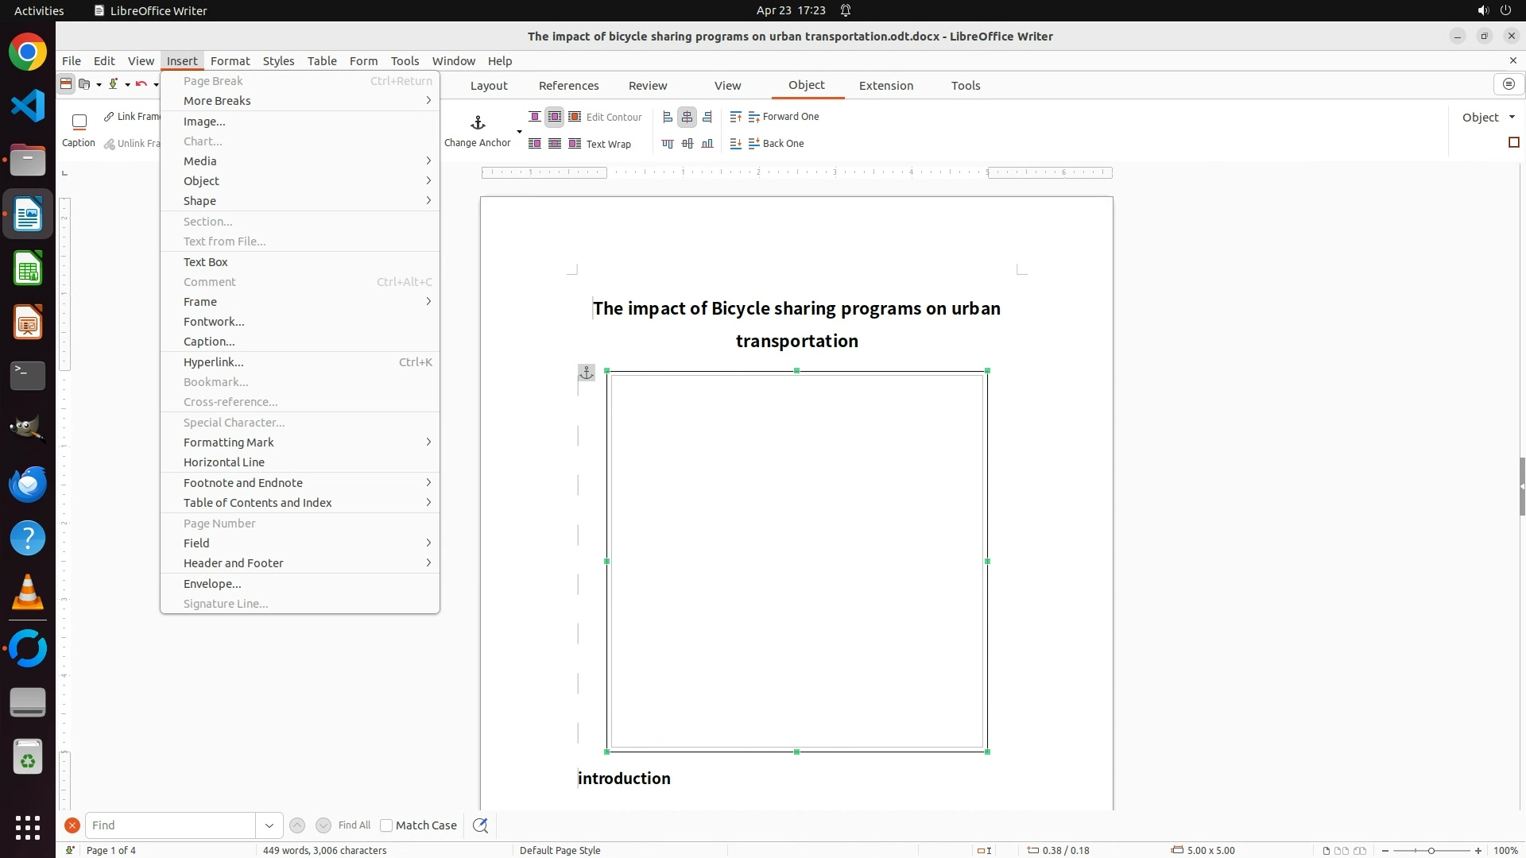Click the Forward One button

[784, 117]
